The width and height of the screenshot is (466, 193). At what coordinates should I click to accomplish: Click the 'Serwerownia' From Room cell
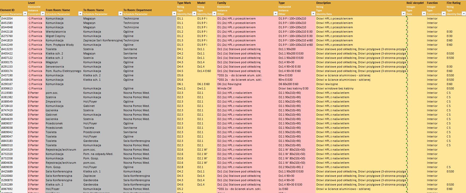55,67
